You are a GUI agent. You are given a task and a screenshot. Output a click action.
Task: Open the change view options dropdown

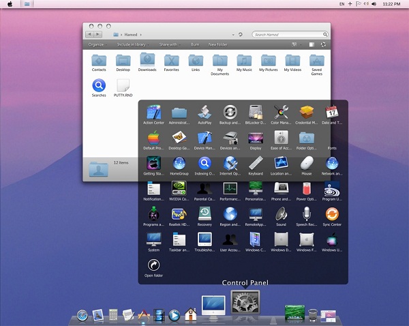coord(301,44)
